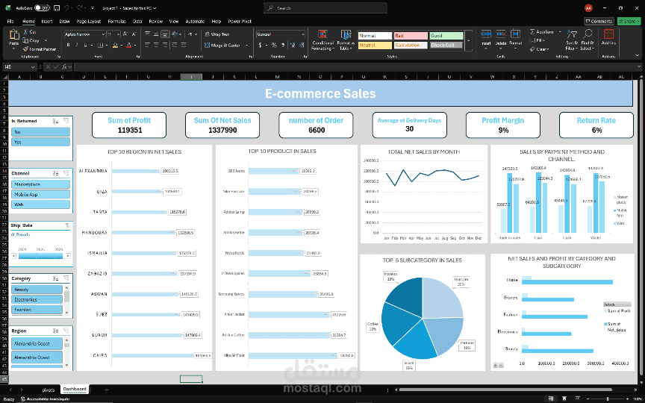Screen dimensions: 645x403
Task: Switch to the Page Layout ribbon tab
Action: (88, 22)
